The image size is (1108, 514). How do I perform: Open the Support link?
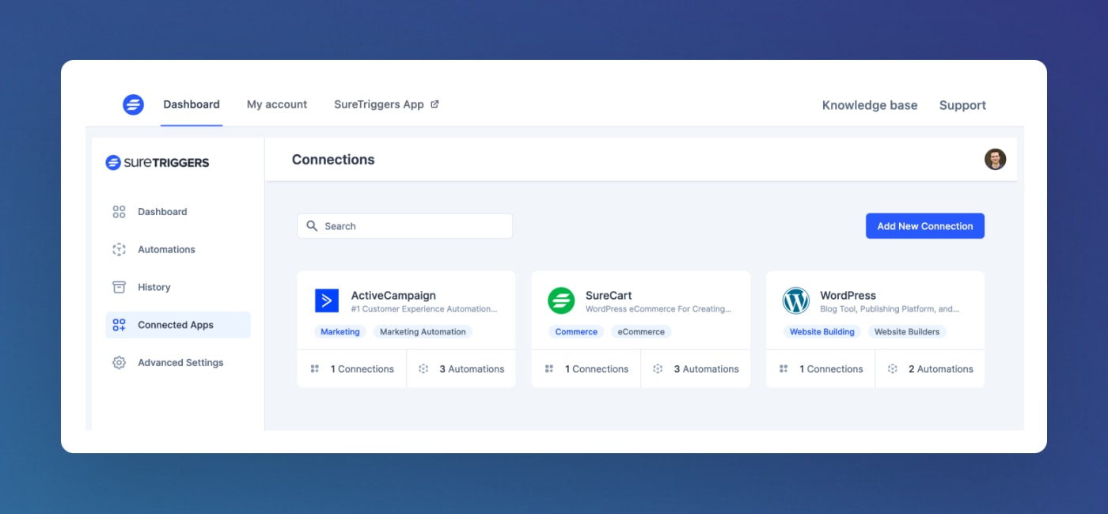(x=962, y=105)
